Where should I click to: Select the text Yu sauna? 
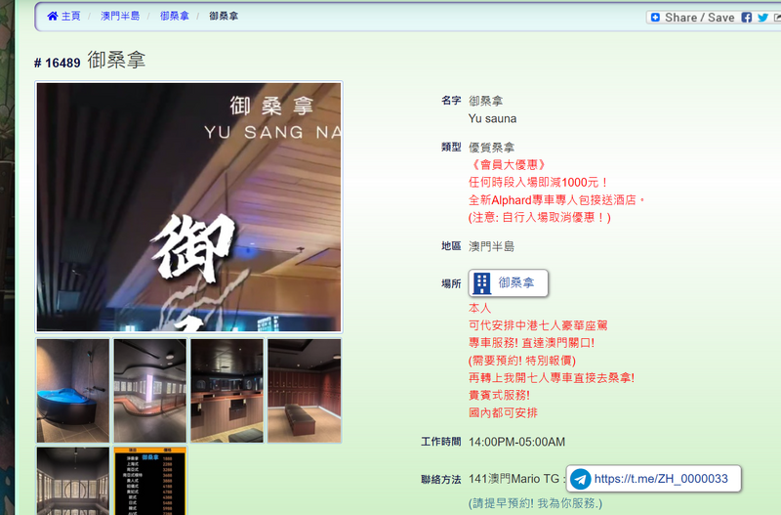492,118
